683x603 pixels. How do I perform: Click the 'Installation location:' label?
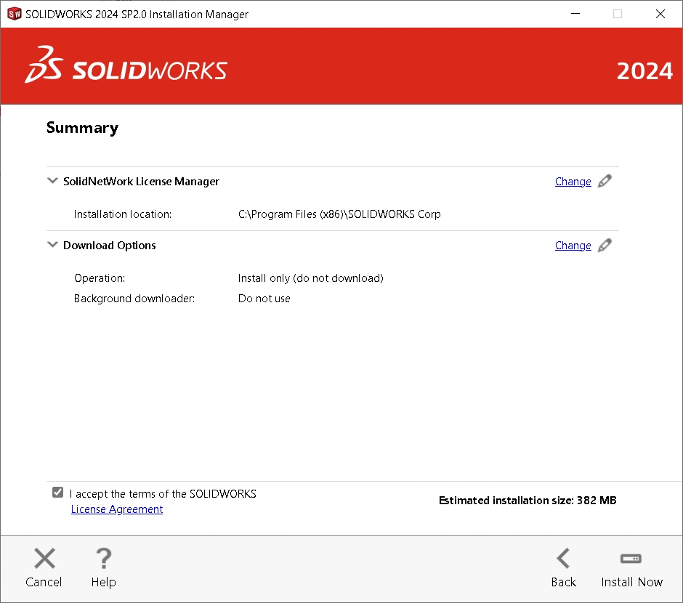click(x=122, y=214)
